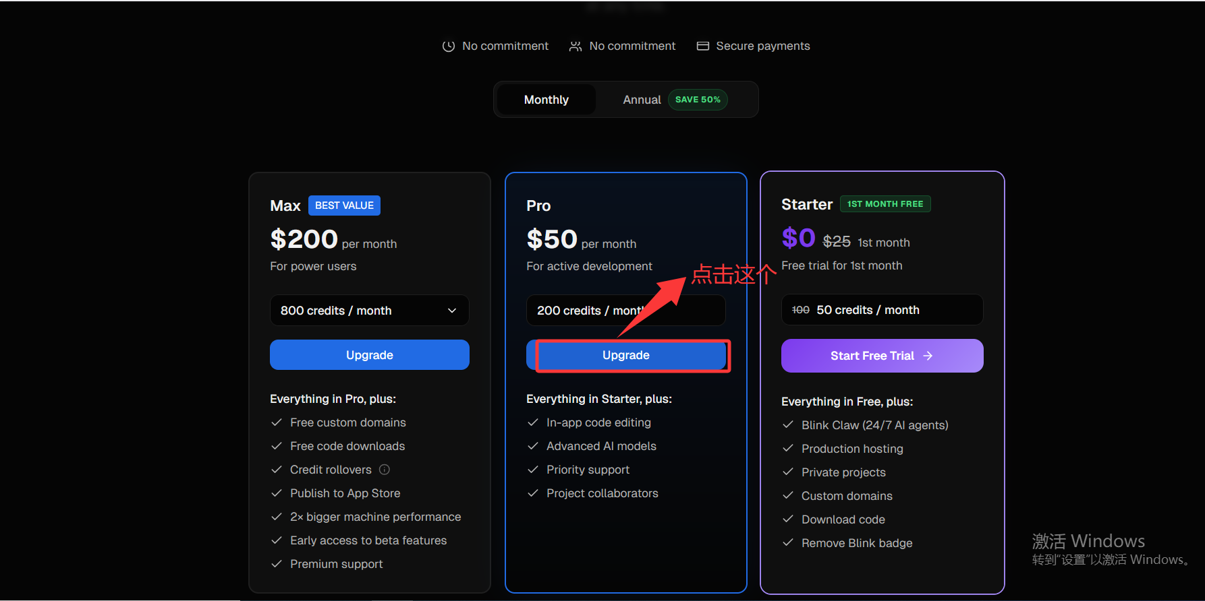Open the 50 credits / month selector

[882, 310]
